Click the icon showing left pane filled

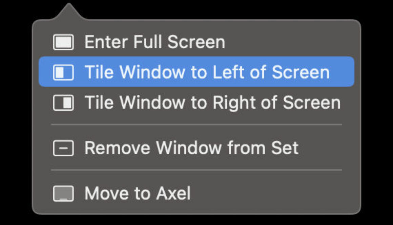click(x=63, y=72)
